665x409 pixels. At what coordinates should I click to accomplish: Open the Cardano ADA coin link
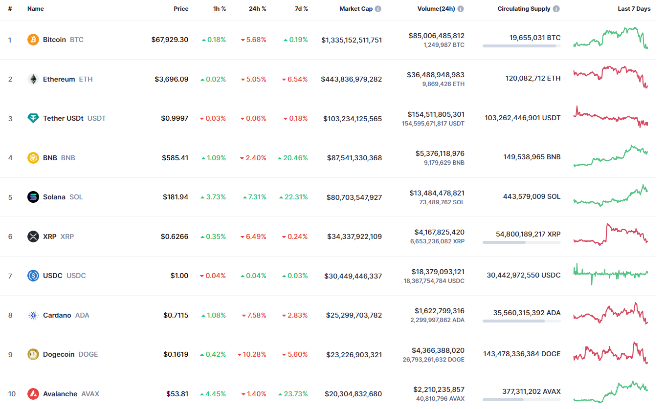tap(57, 315)
